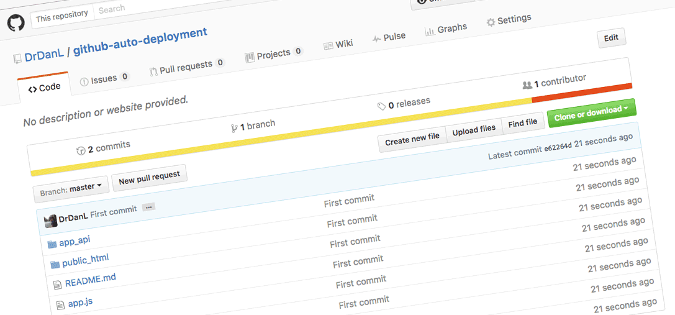
Task: Open the public_html folder name
Action: tap(85, 260)
